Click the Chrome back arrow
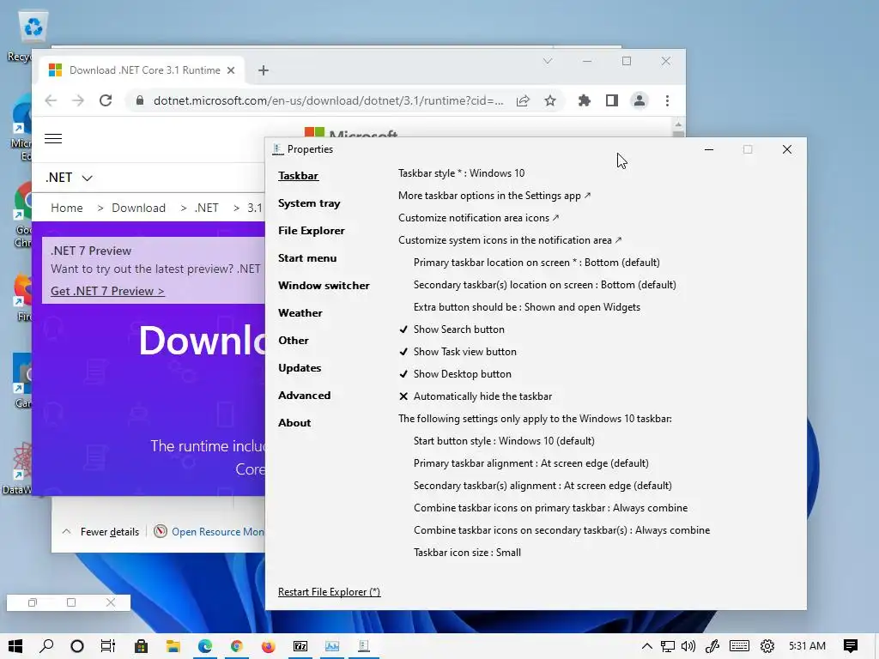Image resolution: width=879 pixels, height=659 pixels. point(51,101)
